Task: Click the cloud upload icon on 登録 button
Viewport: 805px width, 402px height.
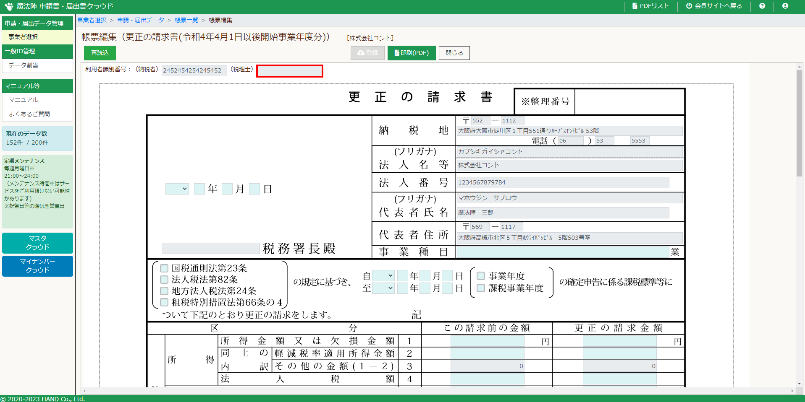Action: (x=360, y=53)
